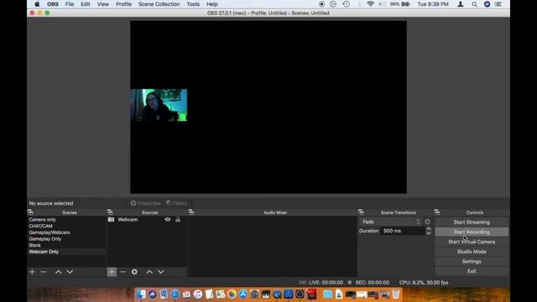Toggle Webcam source visibility eye
The height and width of the screenshot is (302, 537).
[168, 220]
